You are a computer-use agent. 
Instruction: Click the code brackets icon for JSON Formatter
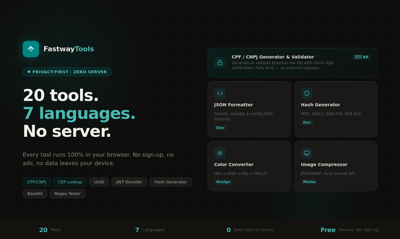[x=220, y=93]
